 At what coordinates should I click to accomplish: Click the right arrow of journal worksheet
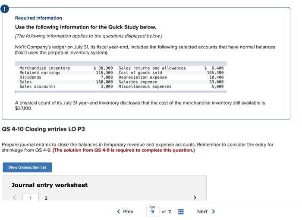(195, 198)
